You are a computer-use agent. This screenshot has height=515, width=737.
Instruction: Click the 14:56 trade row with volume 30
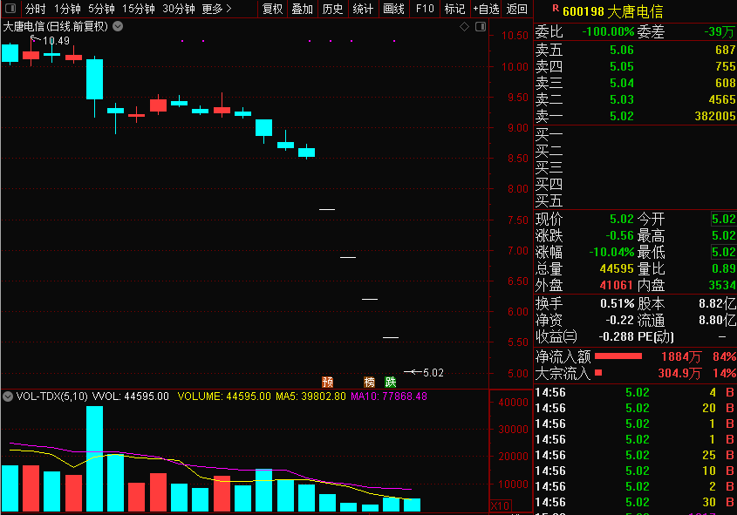[x=636, y=502]
